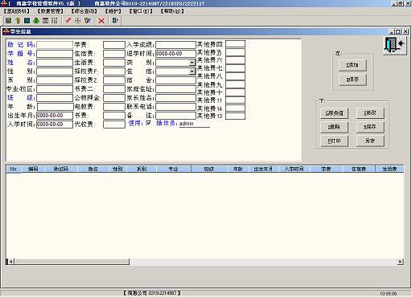
Task: Click the status bar clock
Action: tap(388, 294)
